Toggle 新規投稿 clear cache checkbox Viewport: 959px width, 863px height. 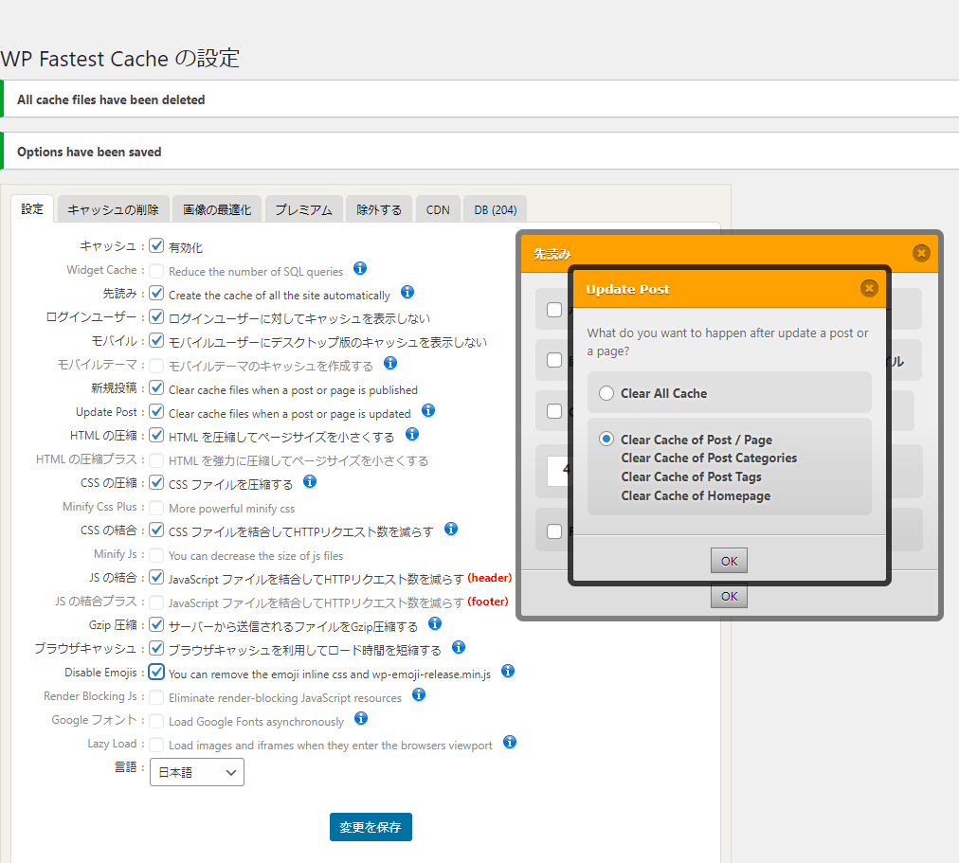point(156,388)
